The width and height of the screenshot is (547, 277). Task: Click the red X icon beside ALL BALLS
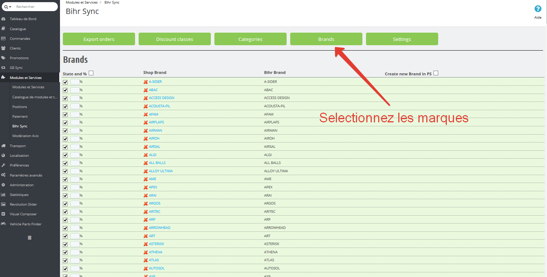[x=145, y=163]
